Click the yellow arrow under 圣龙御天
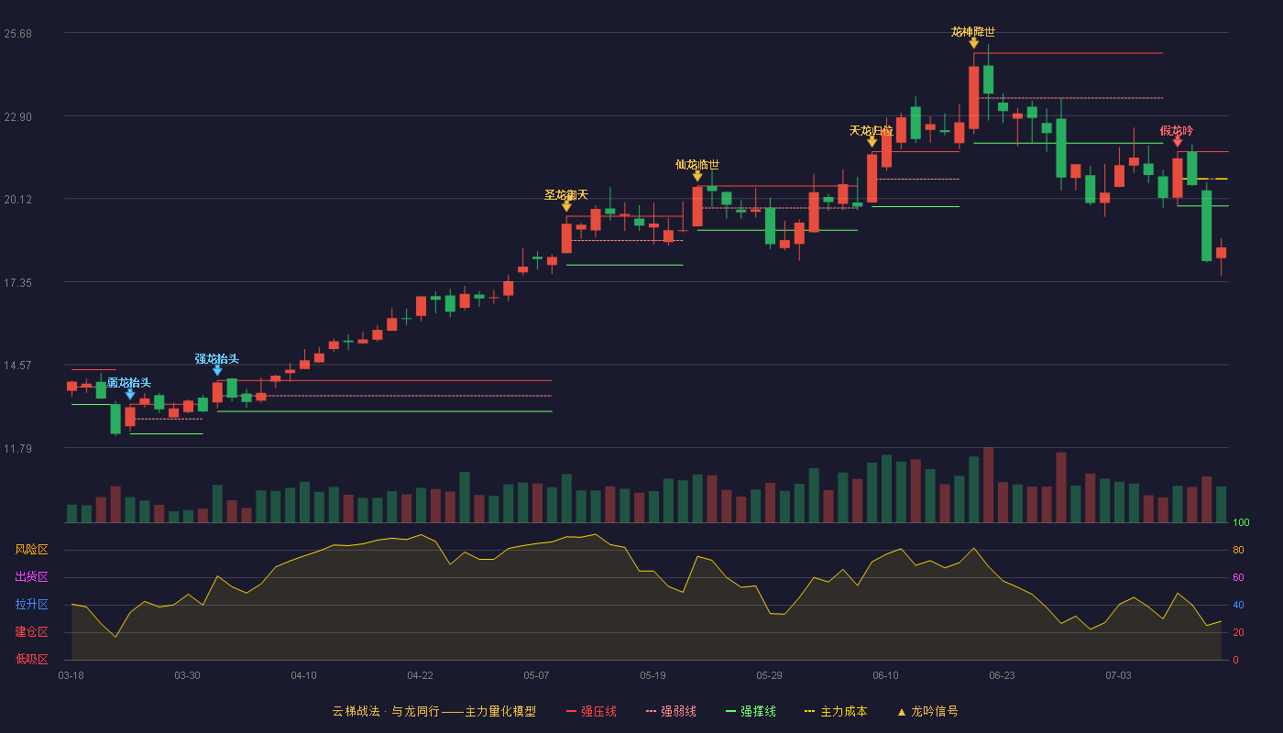The height and width of the screenshot is (733, 1283). (566, 206)
